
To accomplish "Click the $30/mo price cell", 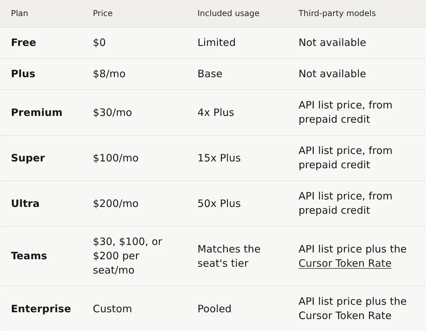I will [112, 112].
